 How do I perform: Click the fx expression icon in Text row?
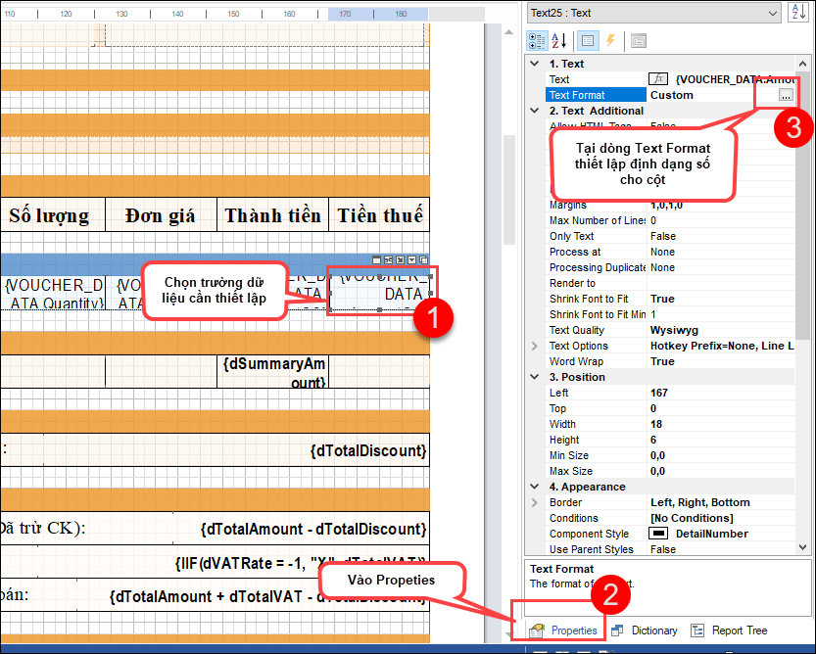(659, 79)
